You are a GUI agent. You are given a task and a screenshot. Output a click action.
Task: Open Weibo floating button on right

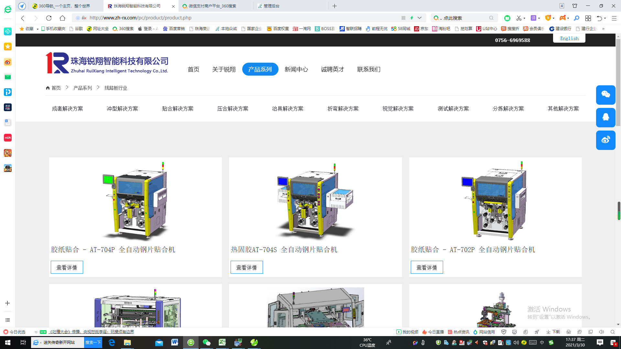(605, 140)
